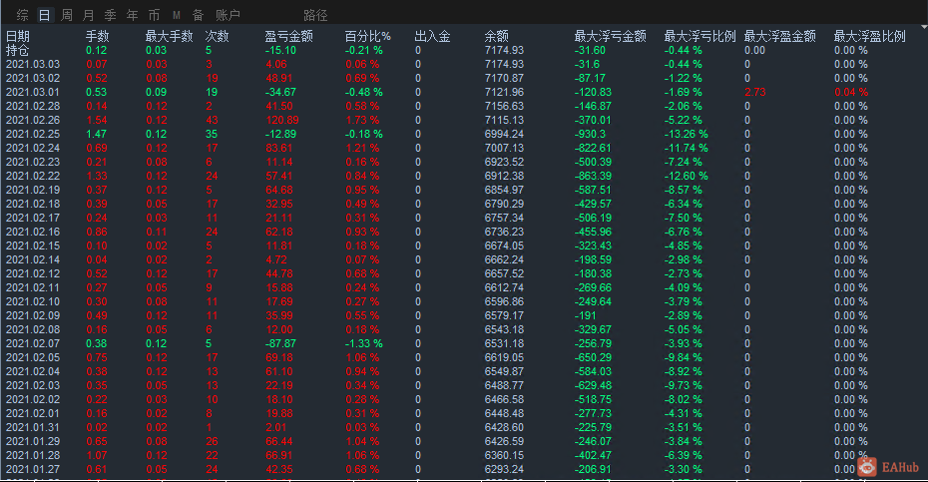Select the date 2021.03.02
Image resolution: width=928 pixels, height=482 pixels.
tap(33, 78)
